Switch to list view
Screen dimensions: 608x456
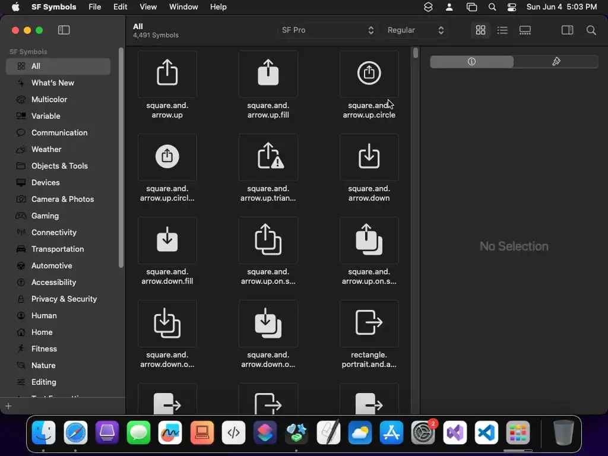point(502,30)
